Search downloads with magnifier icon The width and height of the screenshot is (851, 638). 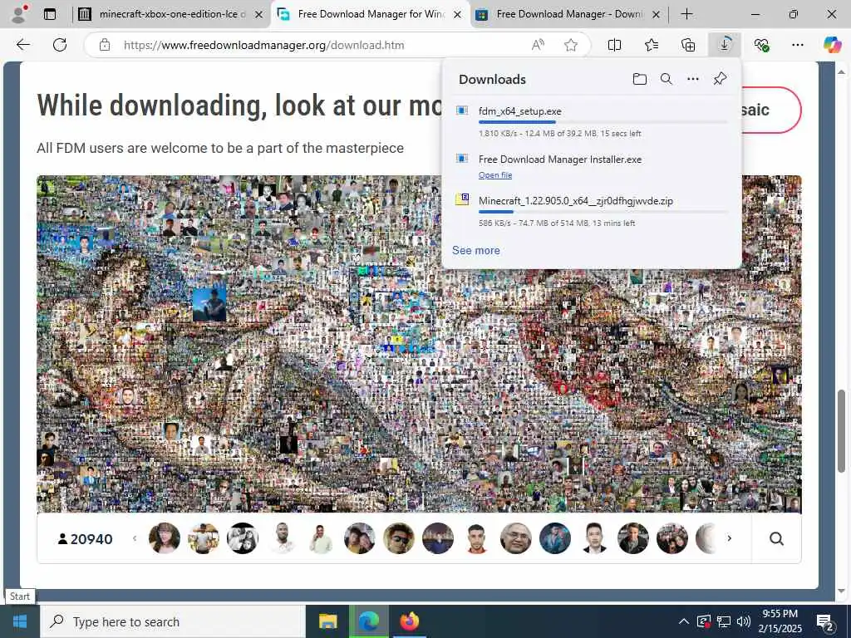pos(667,79)
